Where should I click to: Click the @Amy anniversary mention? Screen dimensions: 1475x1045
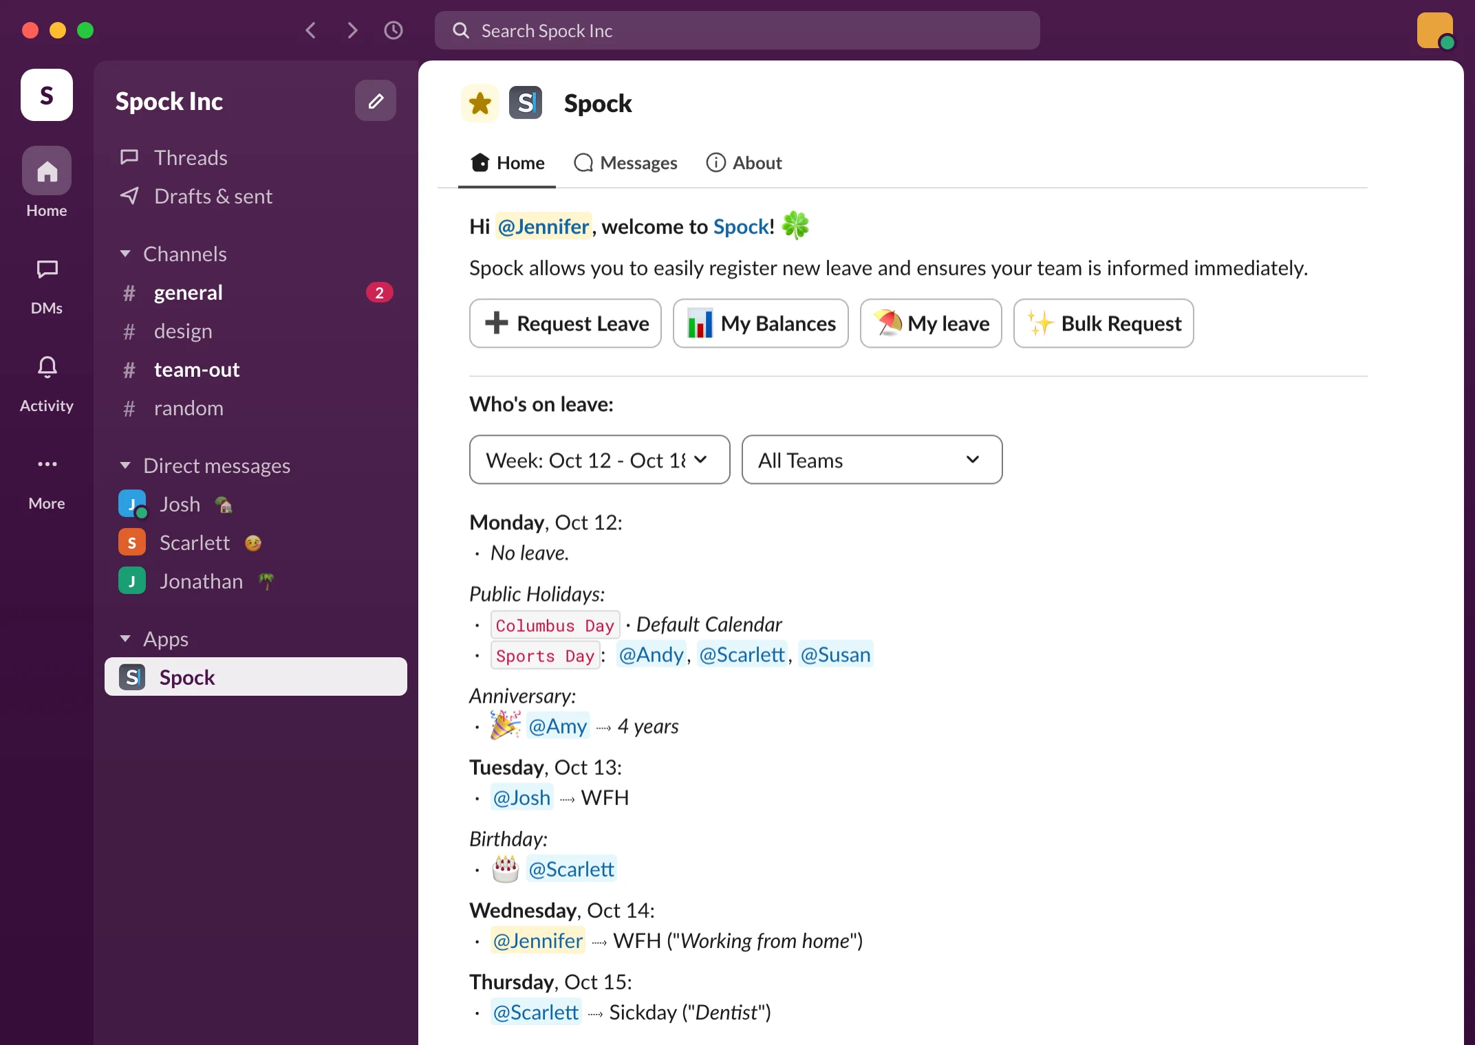pos(558,726)
